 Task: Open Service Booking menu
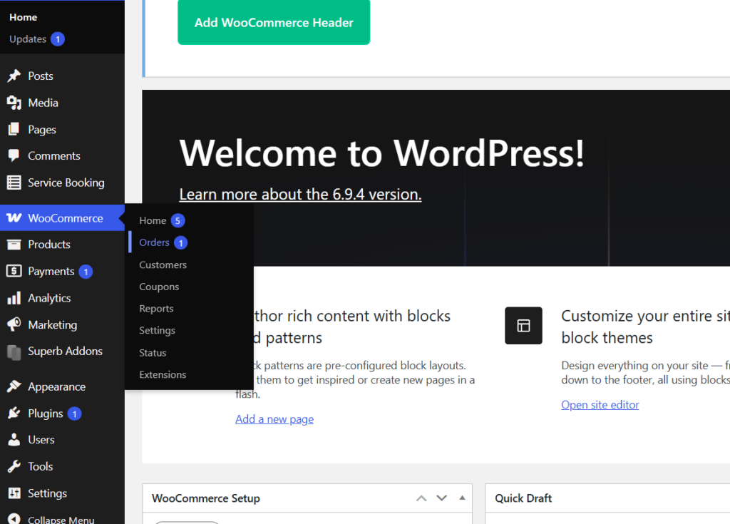63,183
